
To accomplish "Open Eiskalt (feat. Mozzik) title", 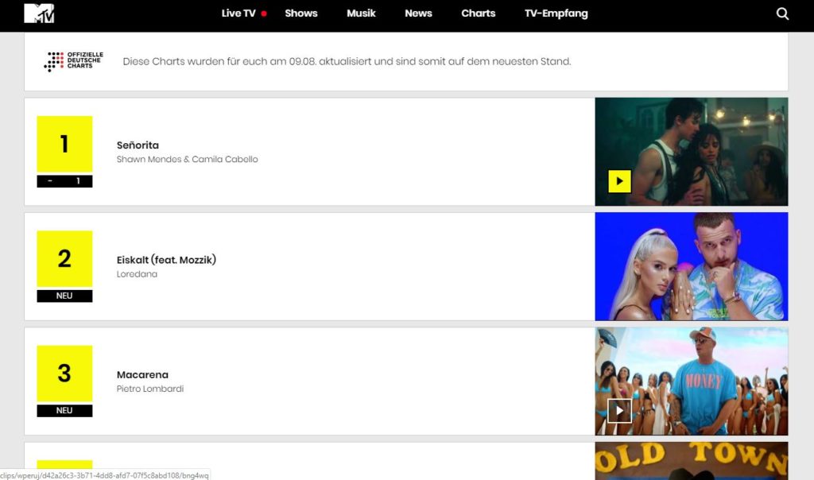I will (166, 259).
